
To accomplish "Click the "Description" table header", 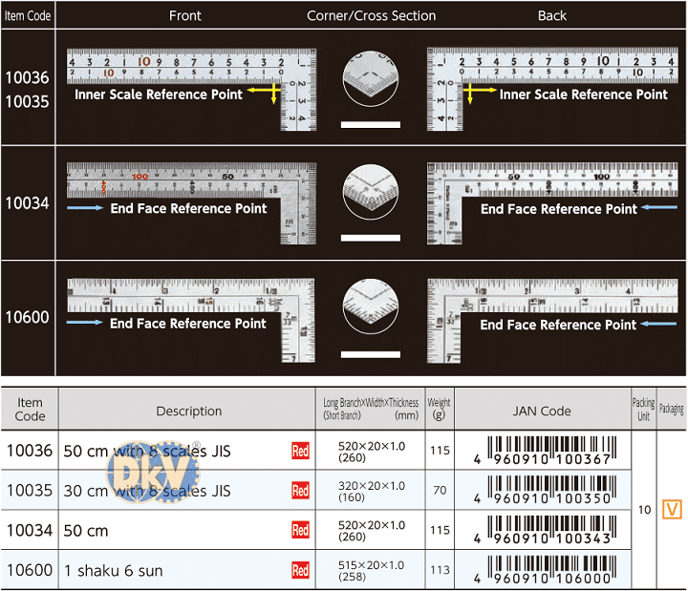I will (x=188, y=411).
